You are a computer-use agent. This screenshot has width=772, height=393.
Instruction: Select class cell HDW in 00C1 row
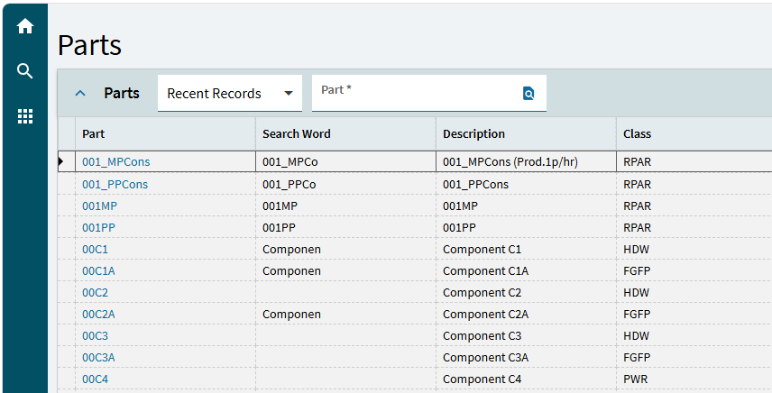694,250
